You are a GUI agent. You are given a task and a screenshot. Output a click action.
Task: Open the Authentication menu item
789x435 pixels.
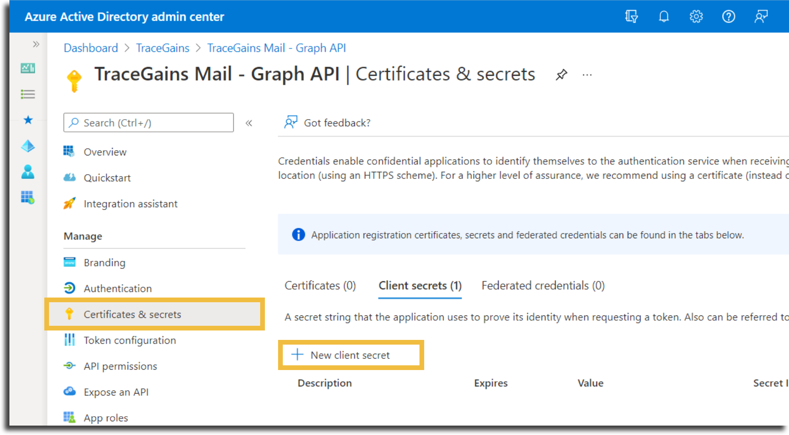click(x=118, y=288)
